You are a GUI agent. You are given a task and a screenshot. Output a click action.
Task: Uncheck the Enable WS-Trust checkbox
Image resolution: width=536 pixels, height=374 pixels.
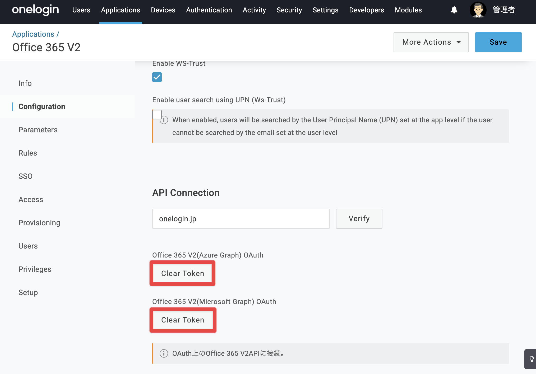coord(157,77)
